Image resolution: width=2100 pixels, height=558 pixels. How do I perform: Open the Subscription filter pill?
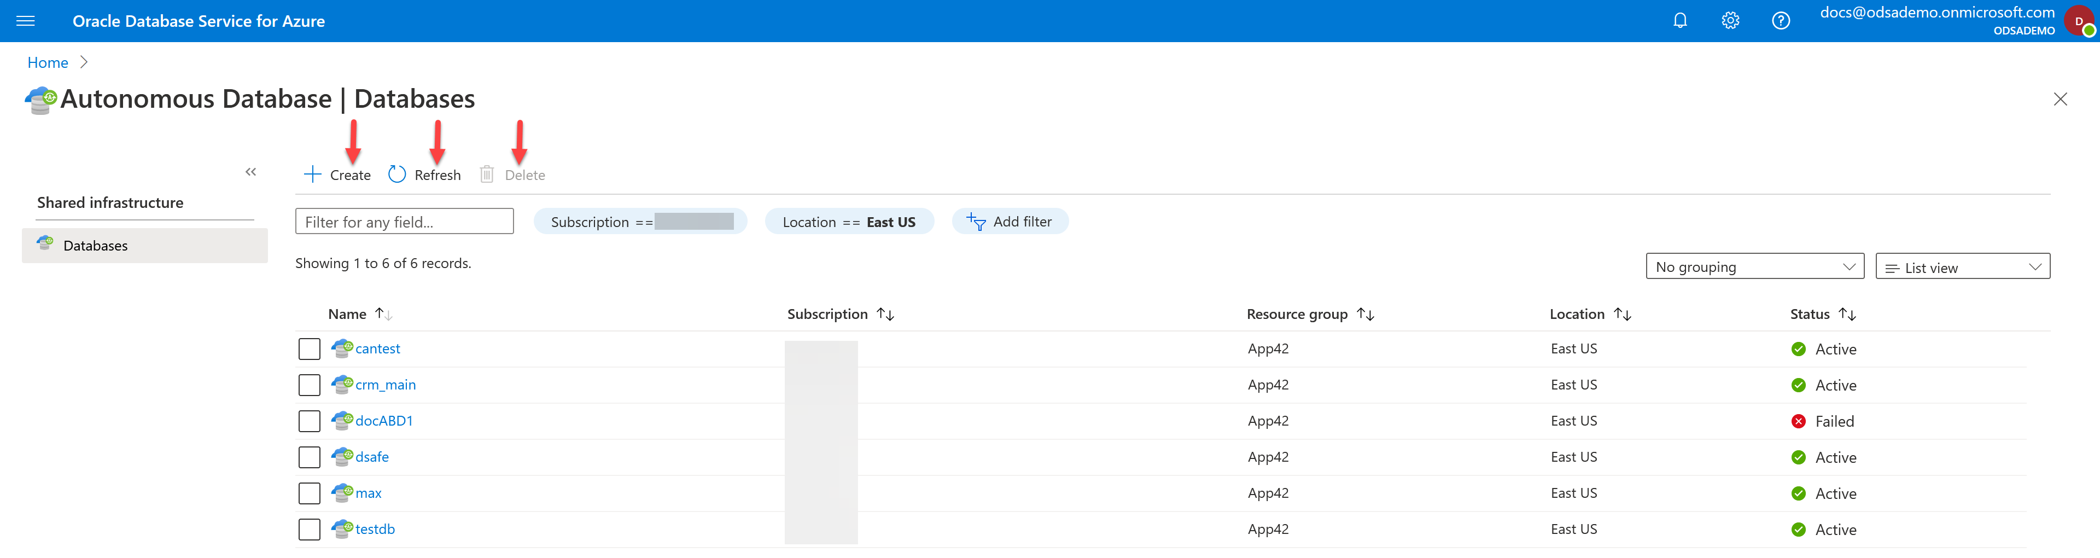coord(640,221)
